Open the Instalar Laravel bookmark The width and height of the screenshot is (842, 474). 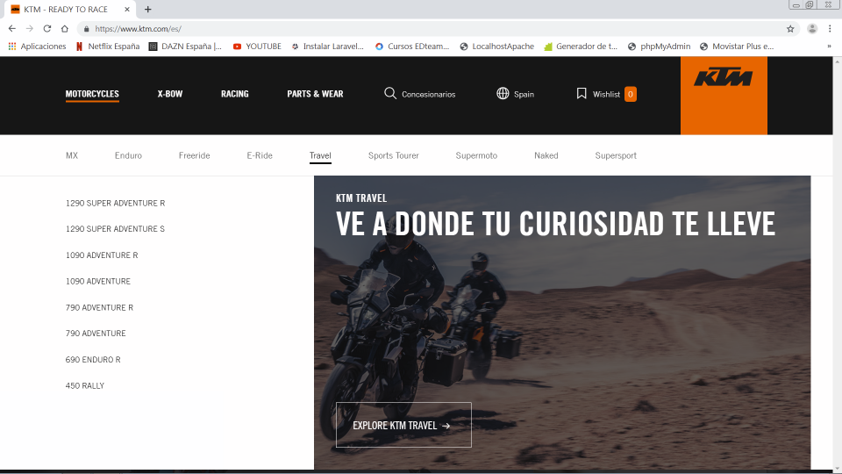[x=327, y=47]
